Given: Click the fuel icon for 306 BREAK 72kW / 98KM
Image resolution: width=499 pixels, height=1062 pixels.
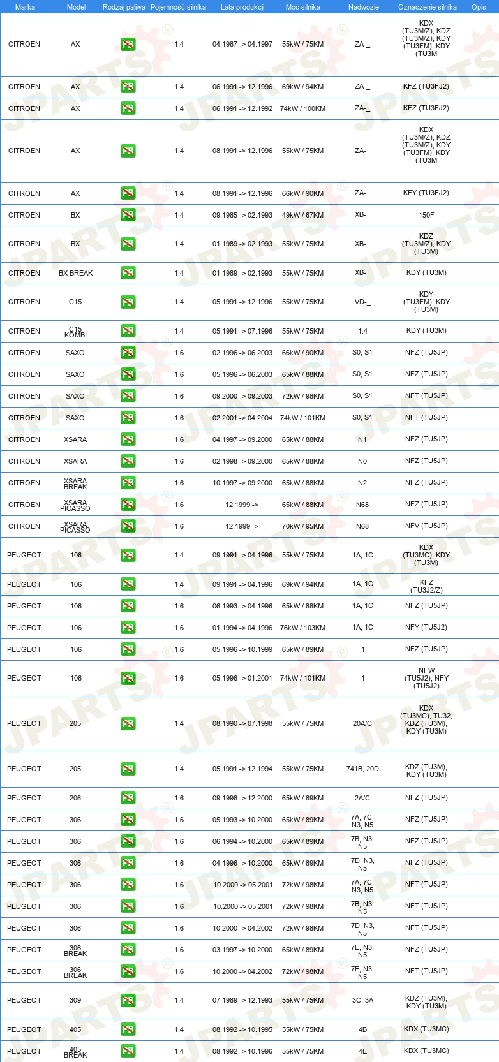Looking at the screenshot, I should 128,971.
